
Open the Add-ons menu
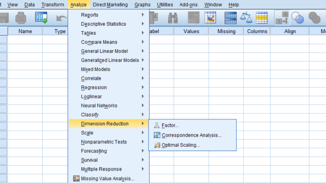click(x=188, y=5)
